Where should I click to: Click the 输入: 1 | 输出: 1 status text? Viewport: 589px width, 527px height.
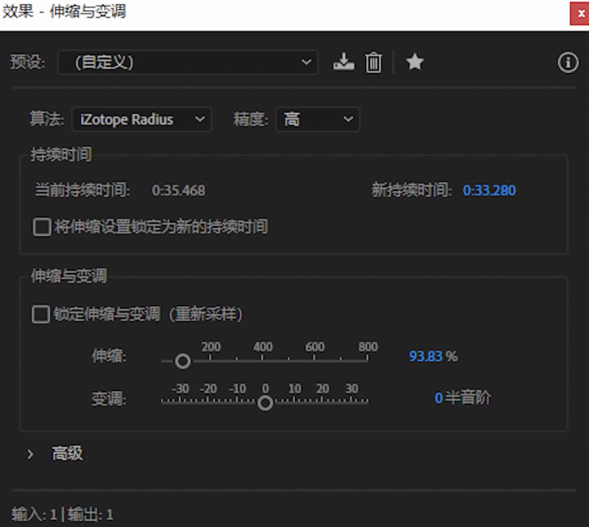62,514
